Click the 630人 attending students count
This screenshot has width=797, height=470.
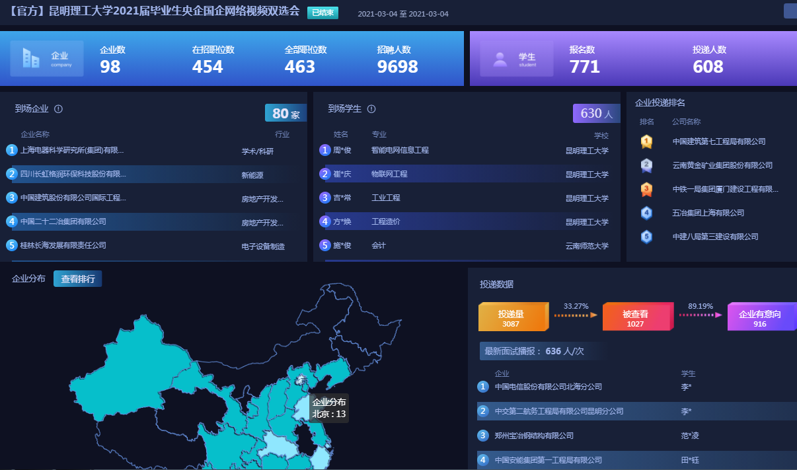tap(596, 114)
